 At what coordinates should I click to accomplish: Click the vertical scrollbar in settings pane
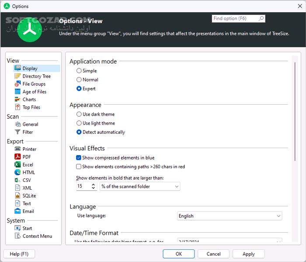click(x=295, y=111)
